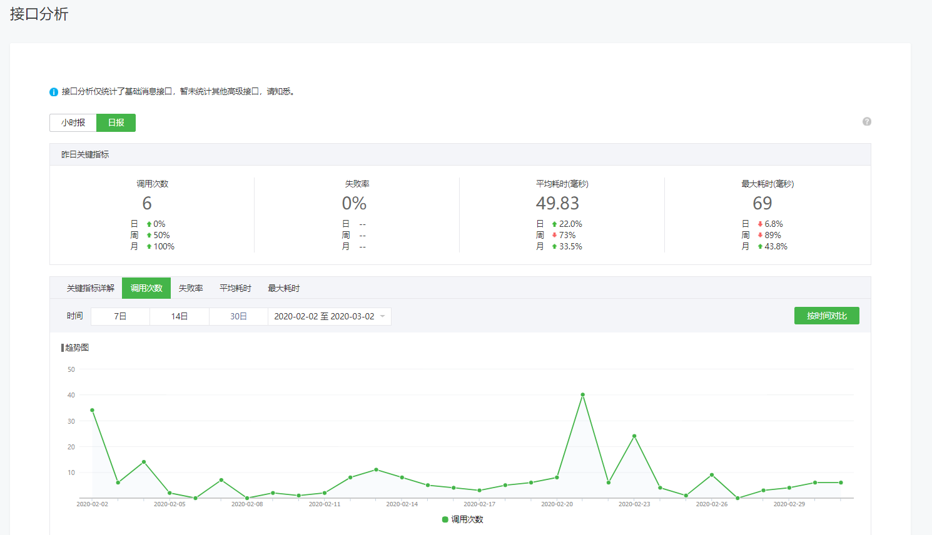Click the 69 maximum latency value
932x535 pixels.
coord(762,203)
